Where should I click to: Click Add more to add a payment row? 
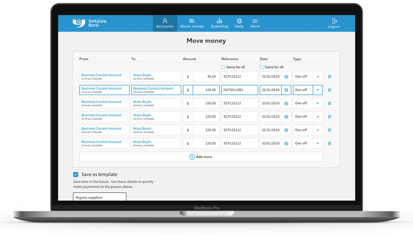pyautogui.click(x=201, y=157)
